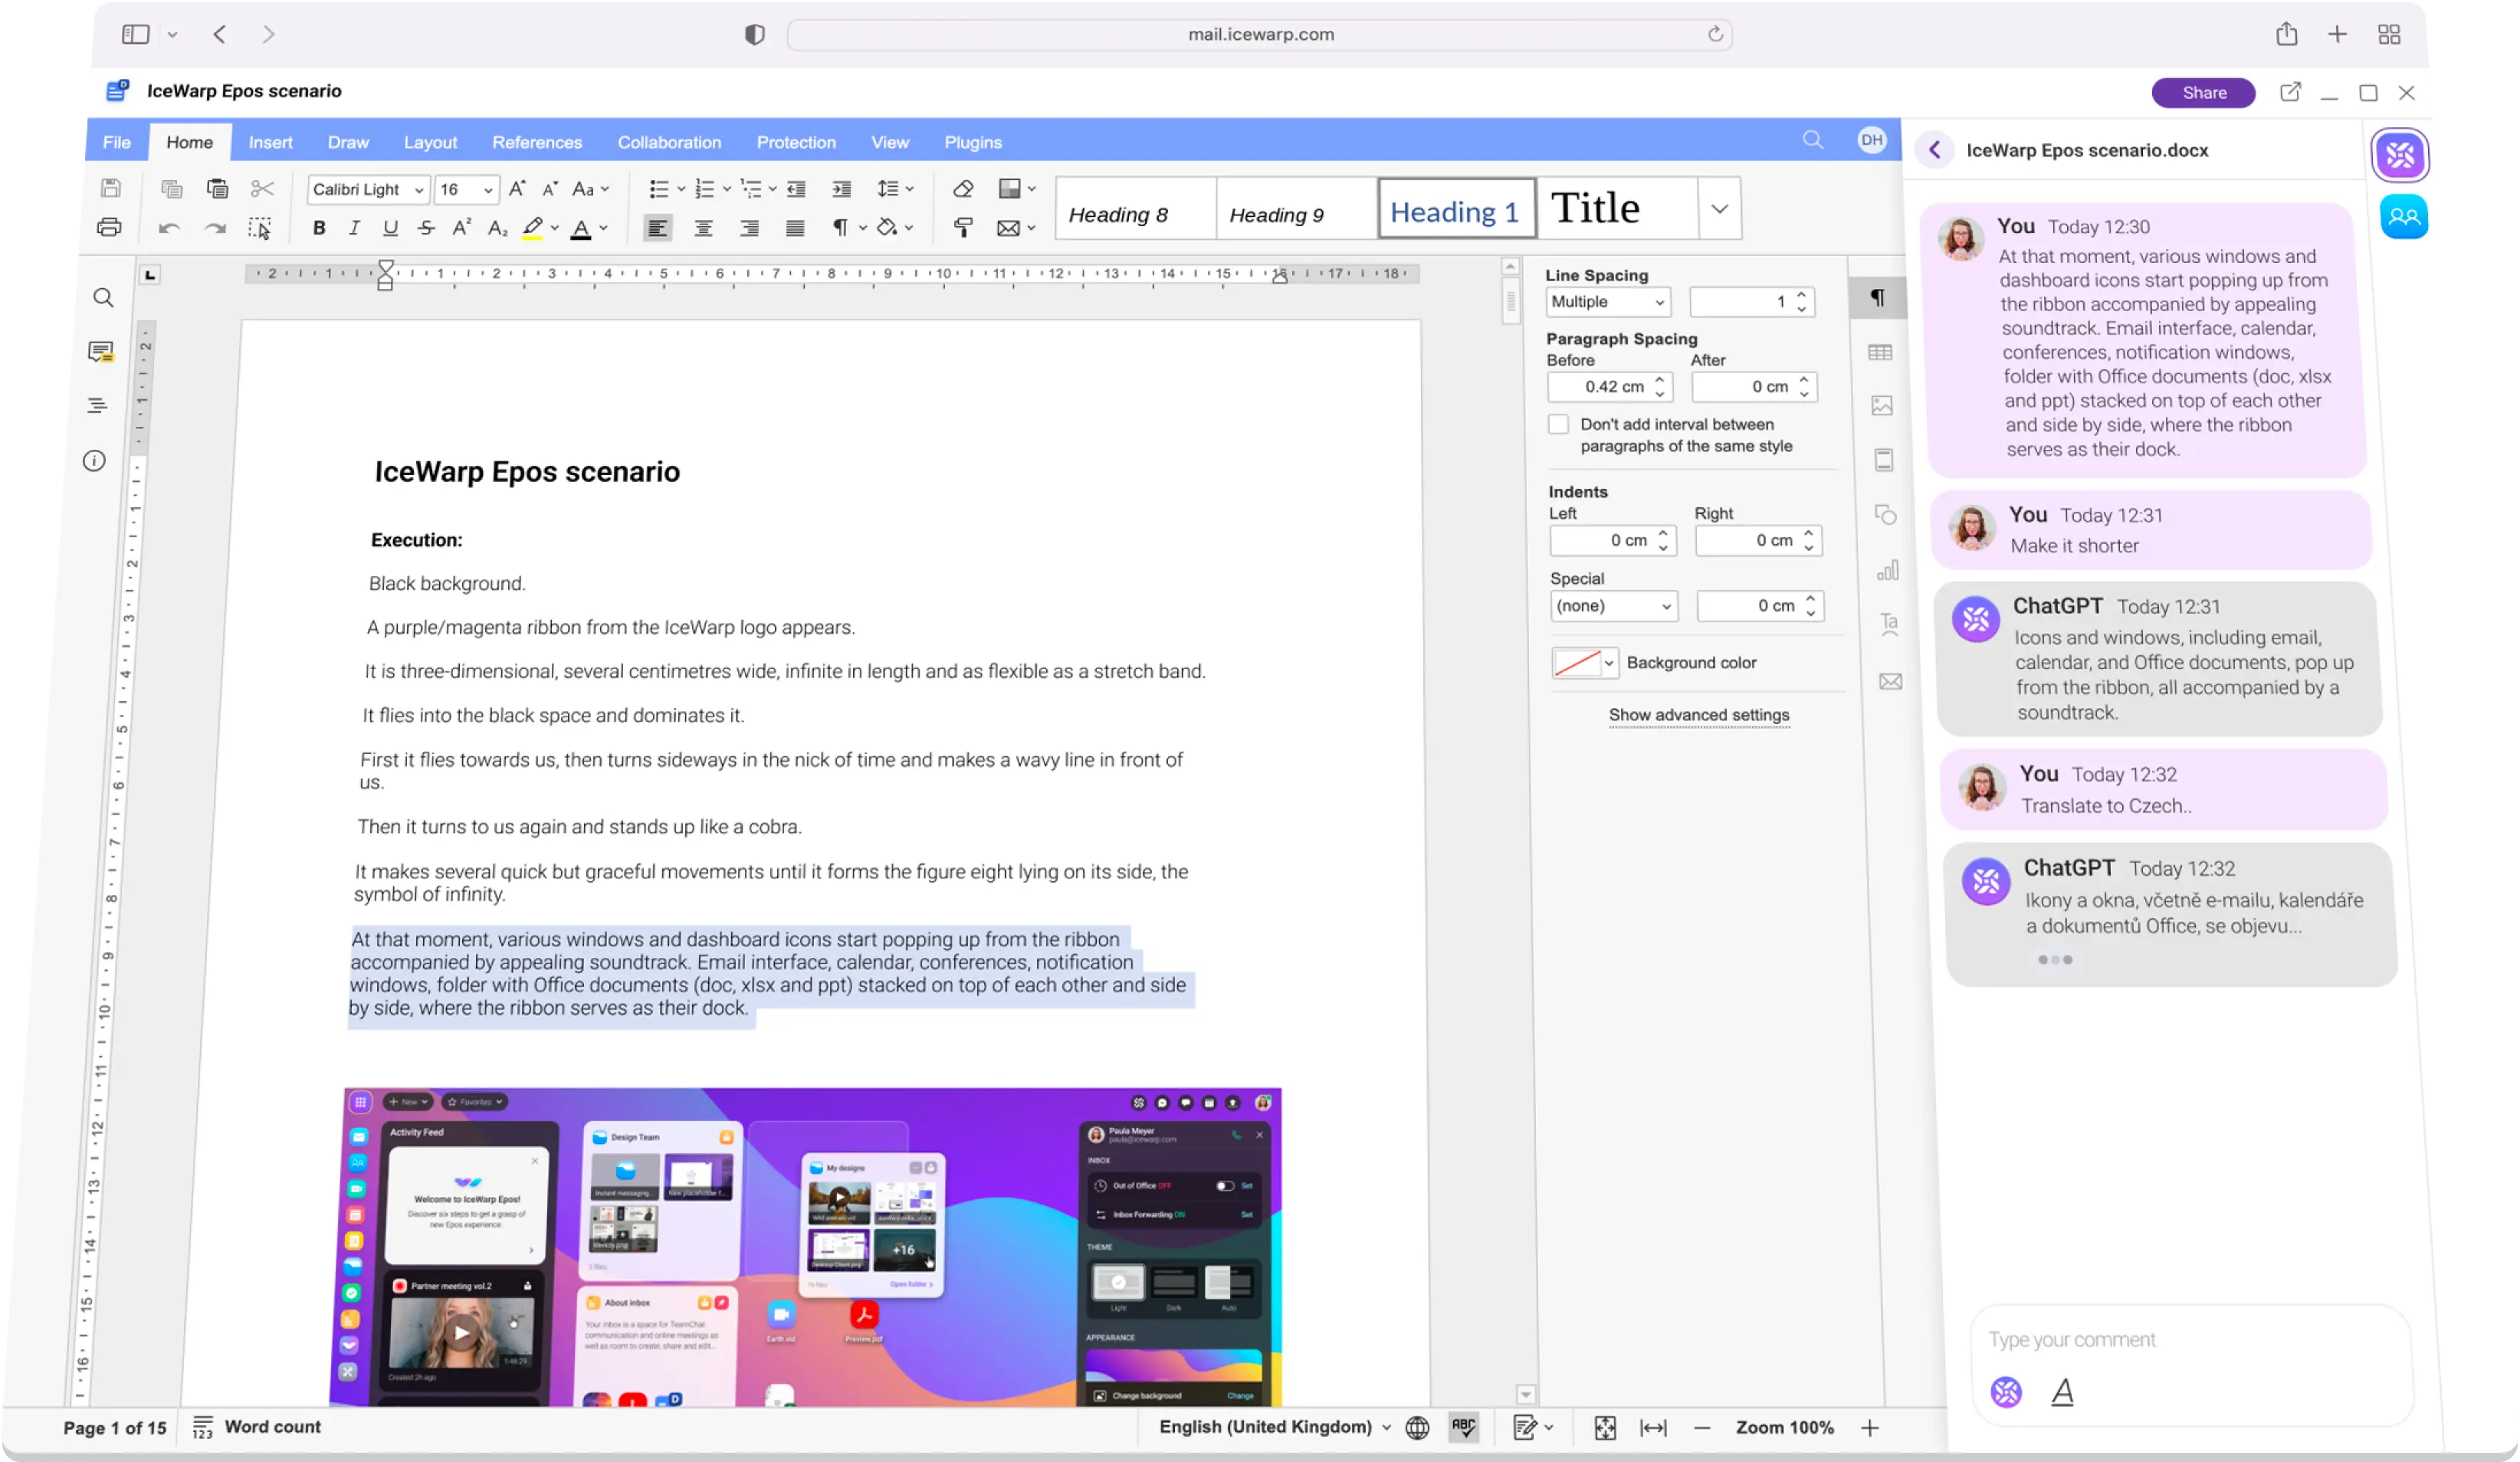Toggle nonprinting characters display

[840, 228]
